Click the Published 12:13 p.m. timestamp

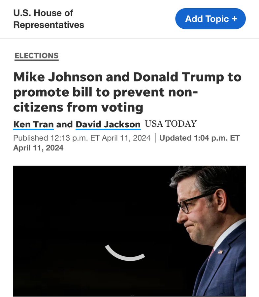82,138
